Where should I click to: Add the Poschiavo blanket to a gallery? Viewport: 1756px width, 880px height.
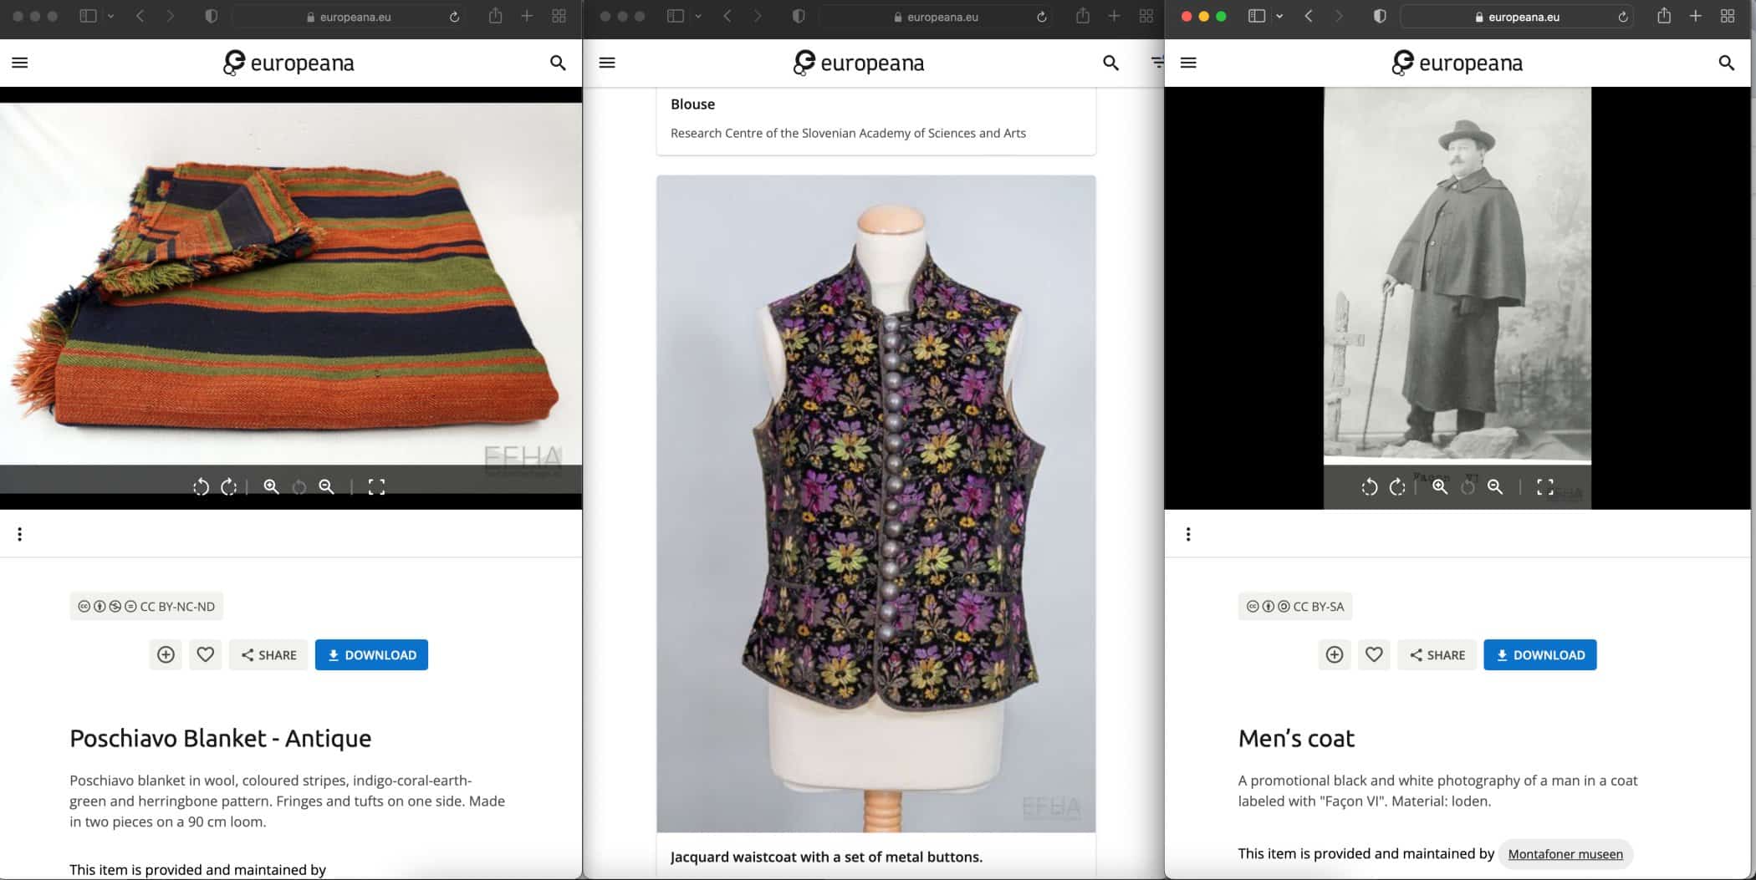(x=166, y=655)
